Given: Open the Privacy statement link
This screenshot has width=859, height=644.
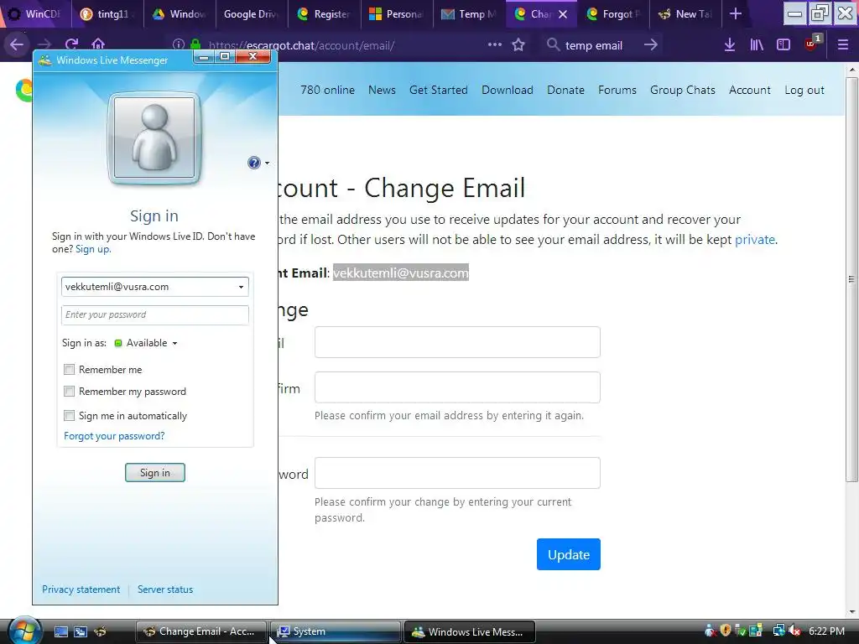Looking at the screenshot, I should pyautogui.click(x=81, y=589).
